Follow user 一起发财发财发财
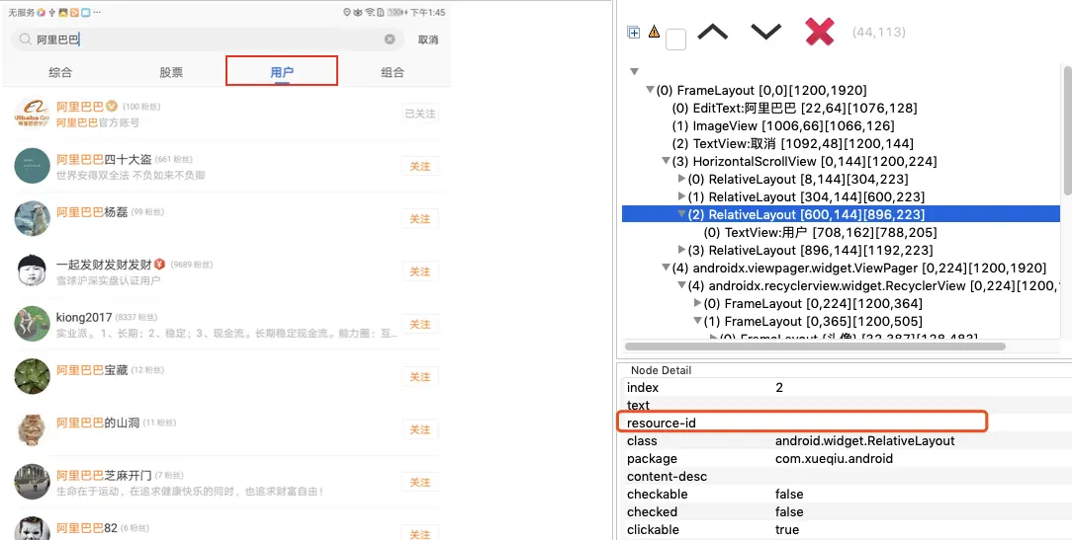This screenshot has width=1072, height=540. point(419,271)
